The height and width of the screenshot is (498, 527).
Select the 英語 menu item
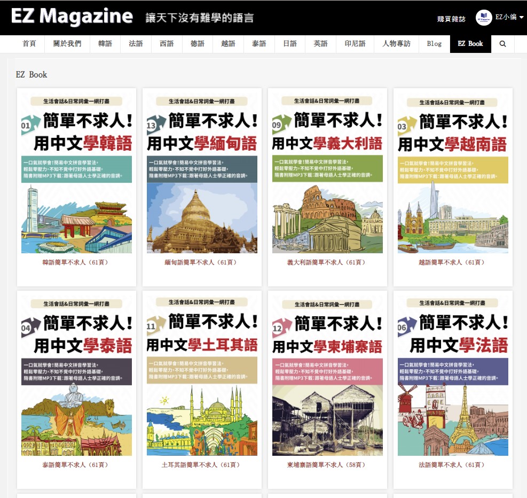pos(321,44)
